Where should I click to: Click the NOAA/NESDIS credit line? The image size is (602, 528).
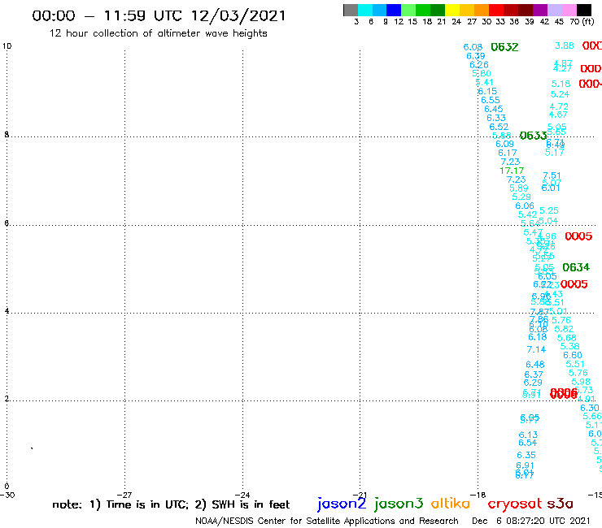point(327,521)
